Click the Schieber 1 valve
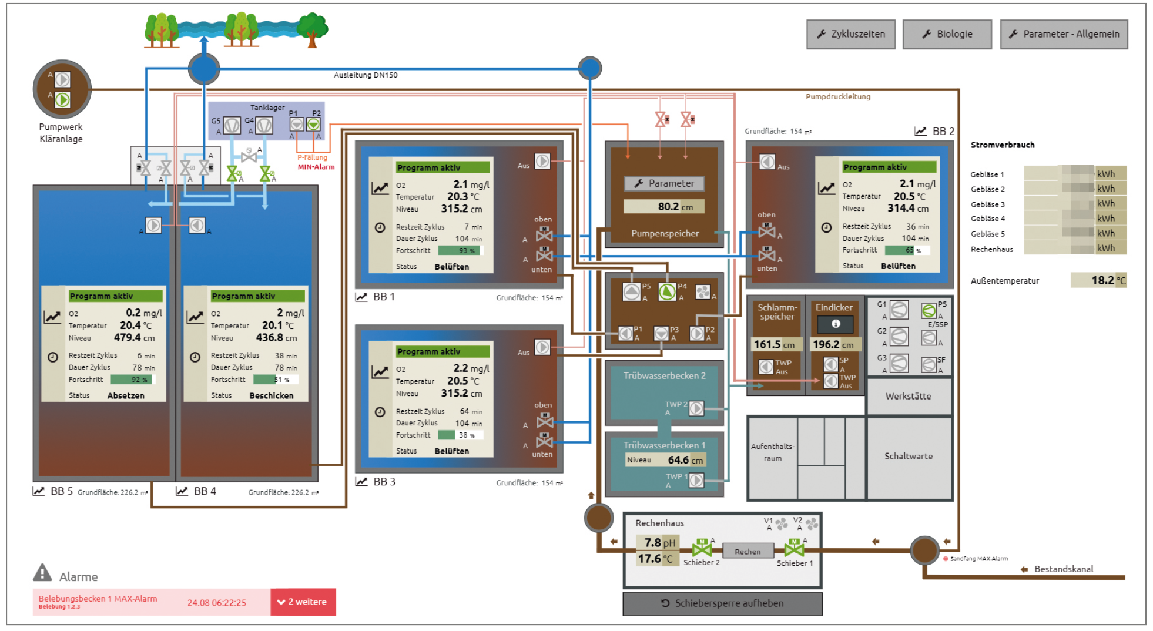Image resolution: width=1153 pixels, height=631 pixels. (x=795, y=549)
